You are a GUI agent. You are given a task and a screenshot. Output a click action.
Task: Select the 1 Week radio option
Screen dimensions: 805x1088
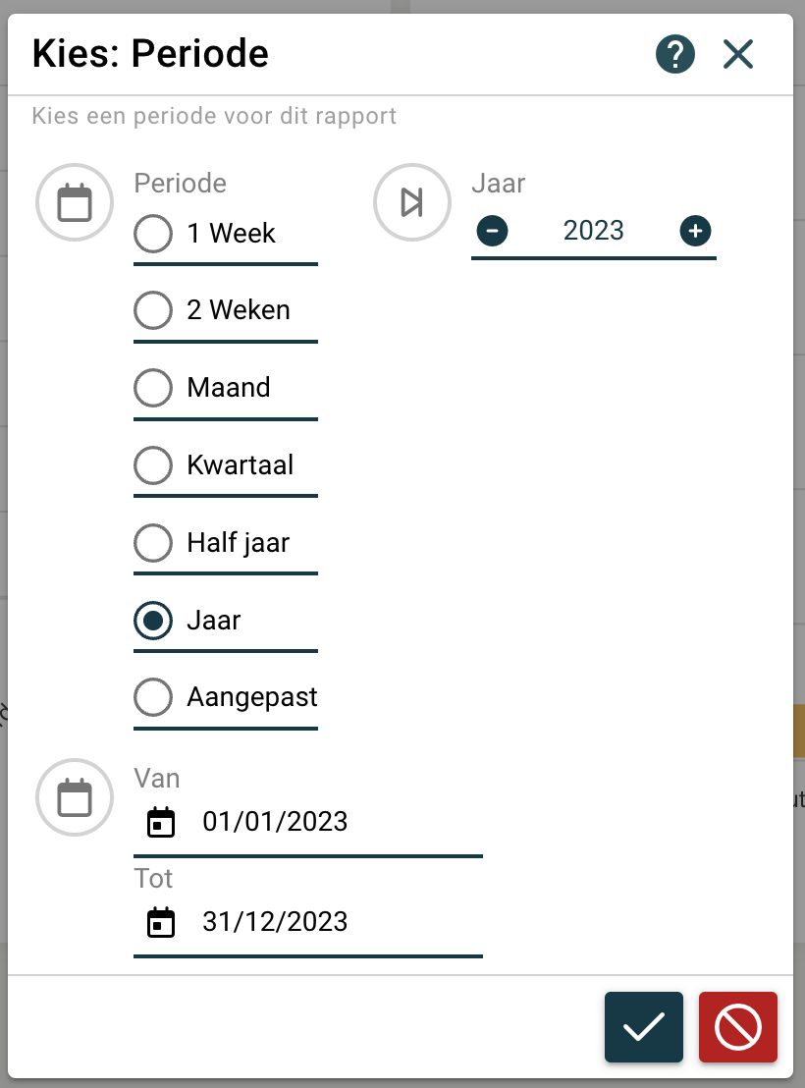pos(153,234)
